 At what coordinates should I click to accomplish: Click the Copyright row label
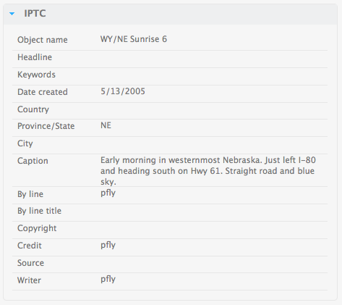tap(37, 228)
